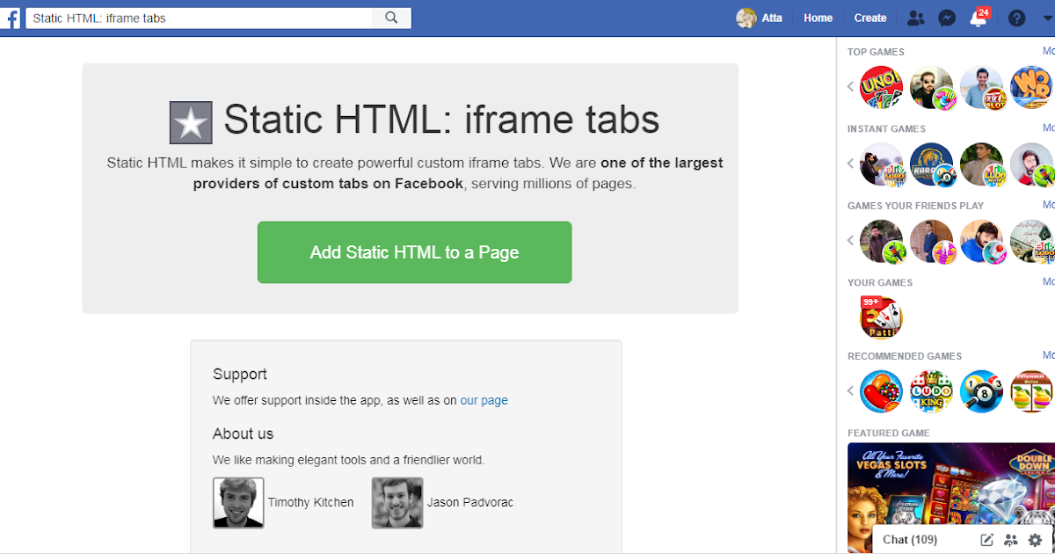Open Friend Requests icon in top bar
Screen dimensions: 1055x554
pos(915,18)
